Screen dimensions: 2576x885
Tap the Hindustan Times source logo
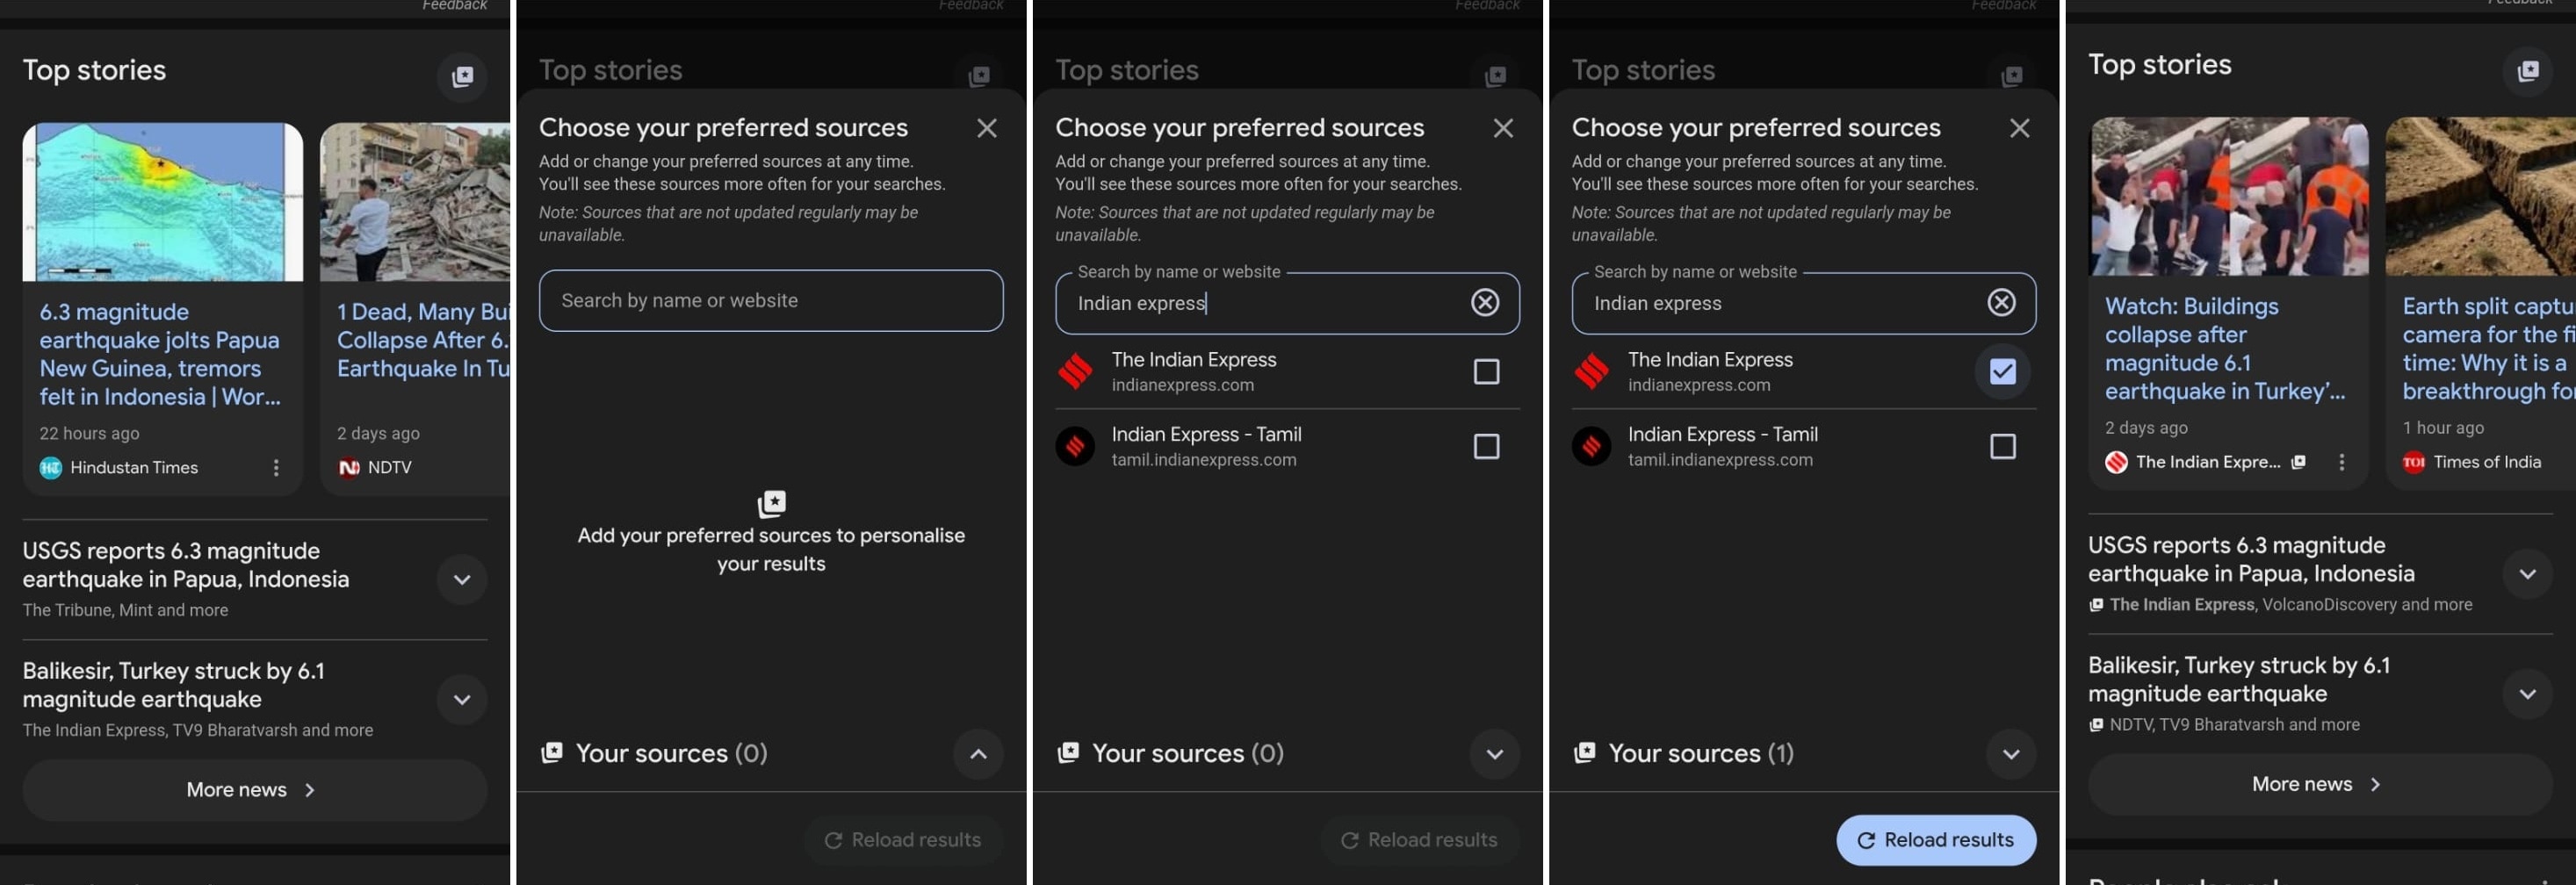(x=50, y=467)
